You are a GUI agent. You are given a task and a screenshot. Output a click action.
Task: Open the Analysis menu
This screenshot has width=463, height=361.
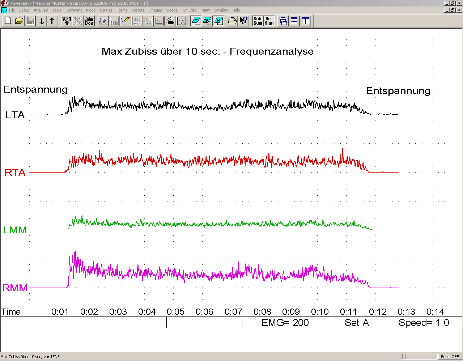coord(41,10)
